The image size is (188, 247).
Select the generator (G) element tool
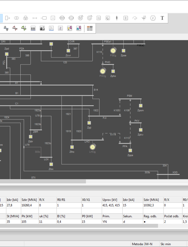[x=71, y=18]
